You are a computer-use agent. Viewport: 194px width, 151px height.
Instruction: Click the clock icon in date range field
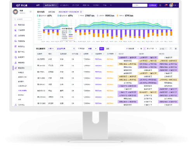[x=81, y=12]
